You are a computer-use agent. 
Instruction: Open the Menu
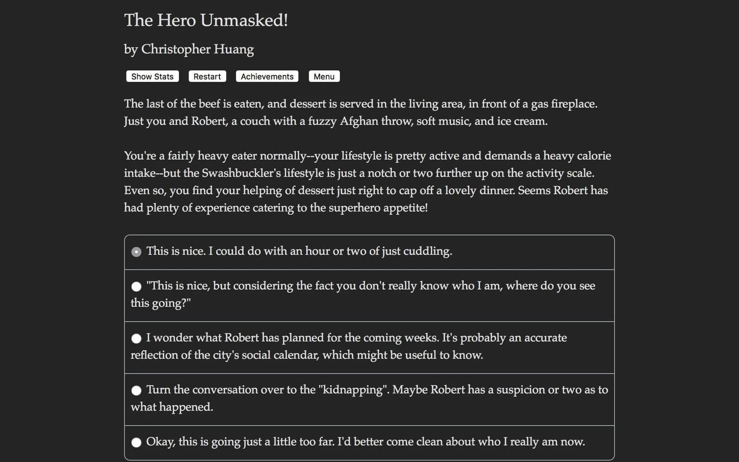coord(324,76)
